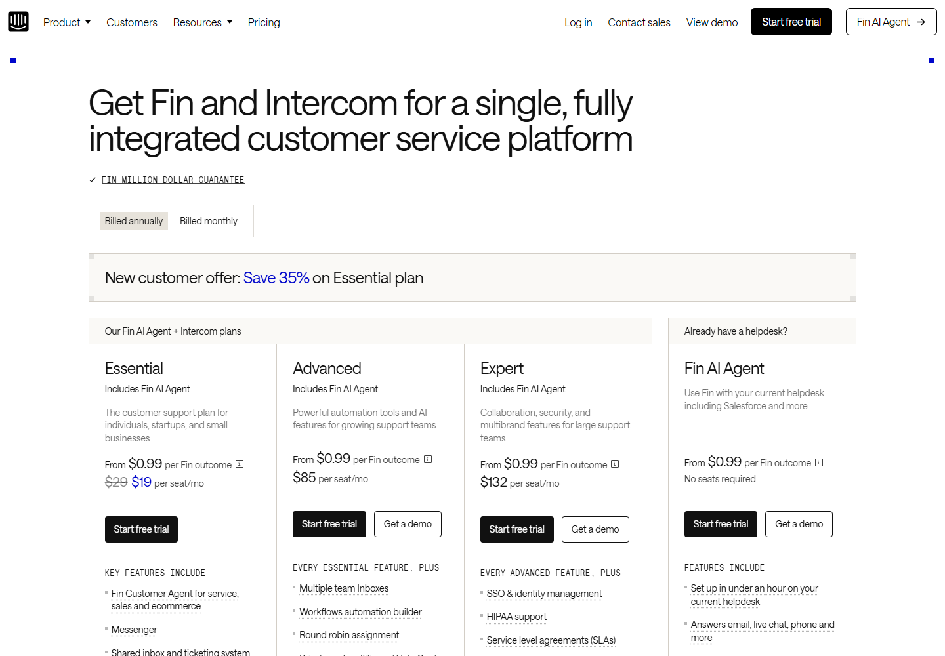Open Fin Customer Agent for service feature
This screenshot has height=656, width=945.
coord(175,600)
